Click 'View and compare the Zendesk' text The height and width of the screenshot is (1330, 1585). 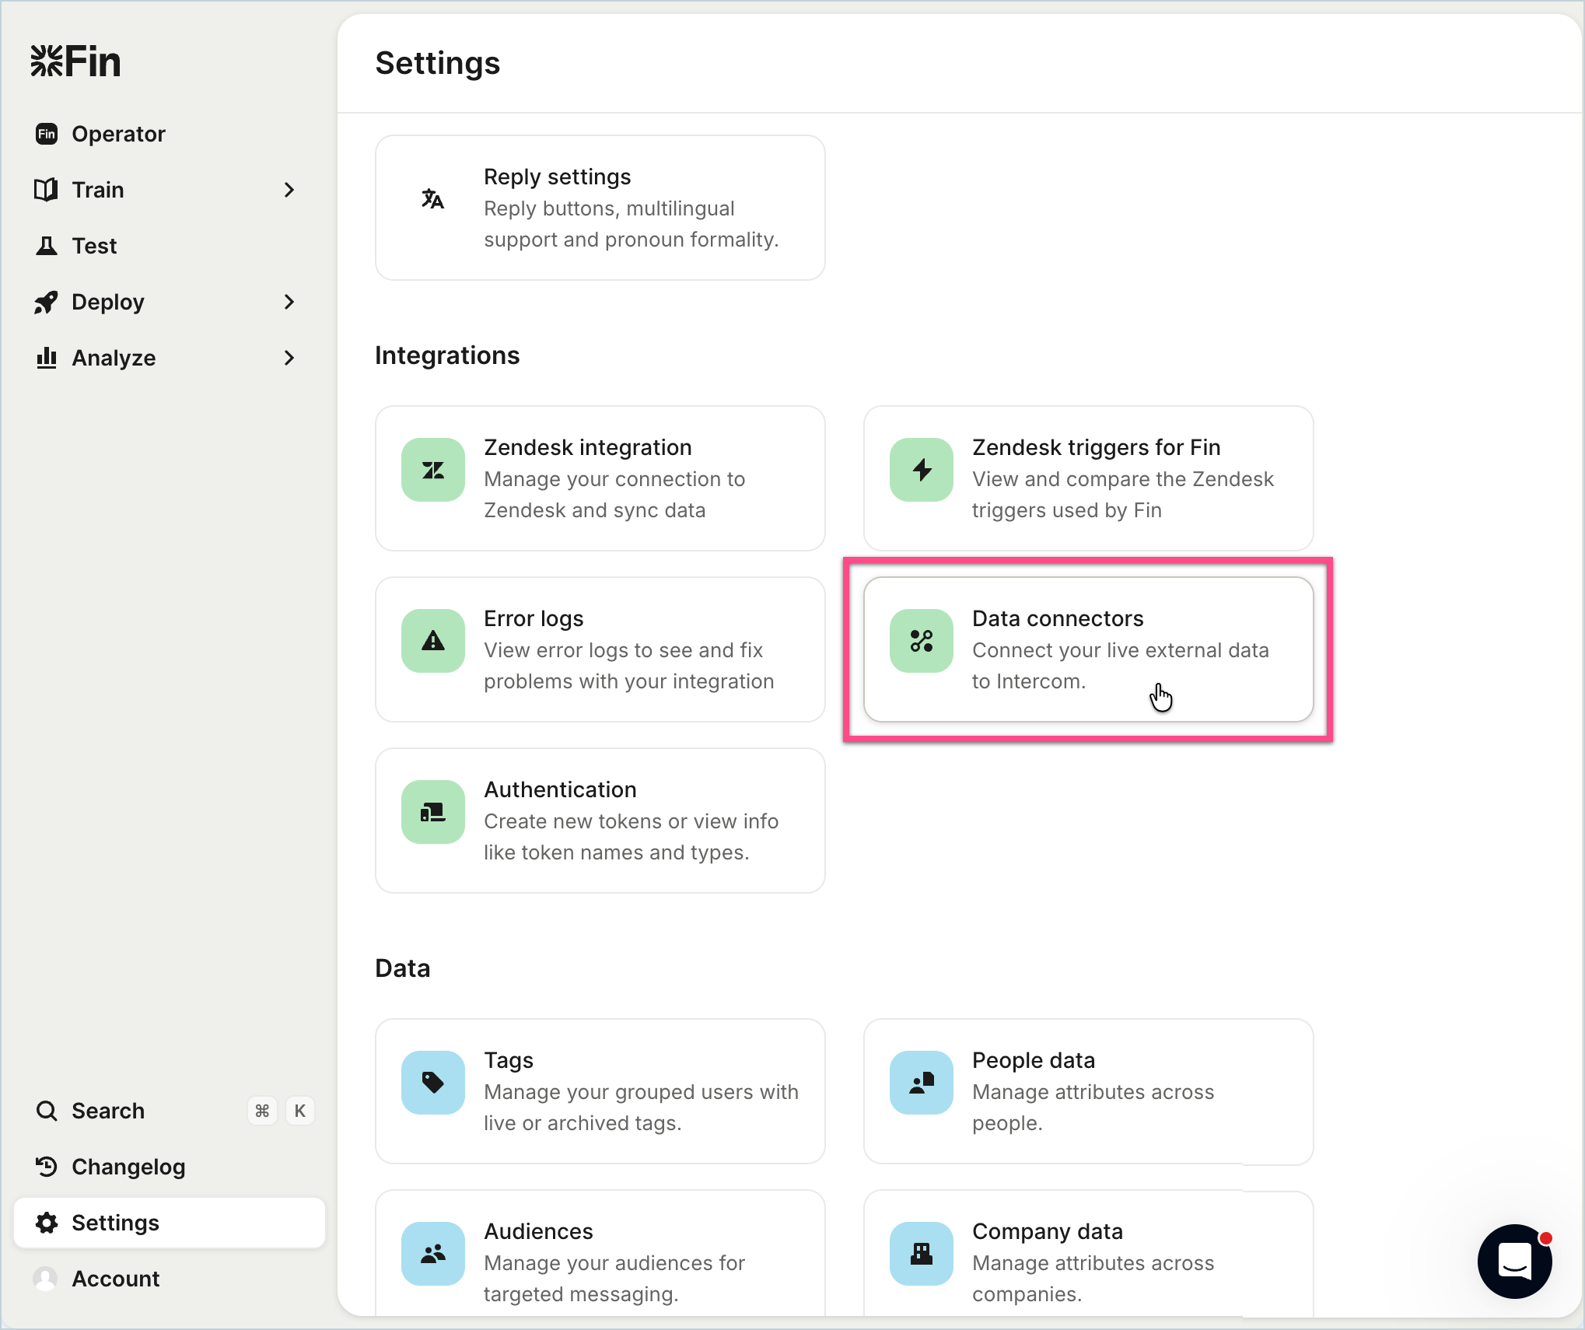coord(1123,479)
